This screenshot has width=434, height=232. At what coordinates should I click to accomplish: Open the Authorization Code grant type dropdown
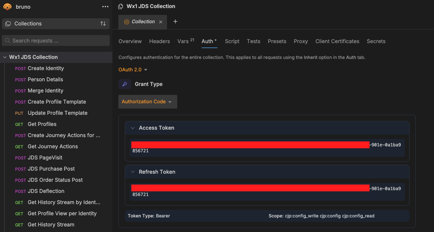coord(148,102)
